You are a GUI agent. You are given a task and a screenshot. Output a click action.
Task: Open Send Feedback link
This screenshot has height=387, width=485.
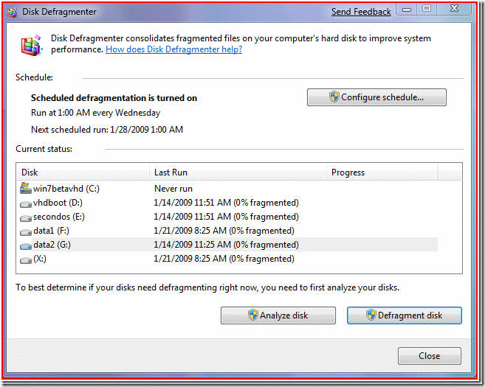coord(361,12)
